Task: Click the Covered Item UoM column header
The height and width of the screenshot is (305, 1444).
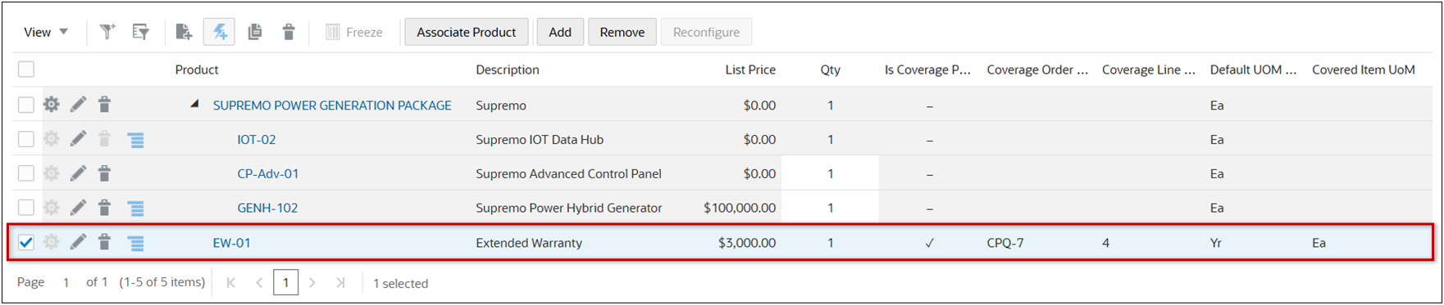Action: (1364, 70)
